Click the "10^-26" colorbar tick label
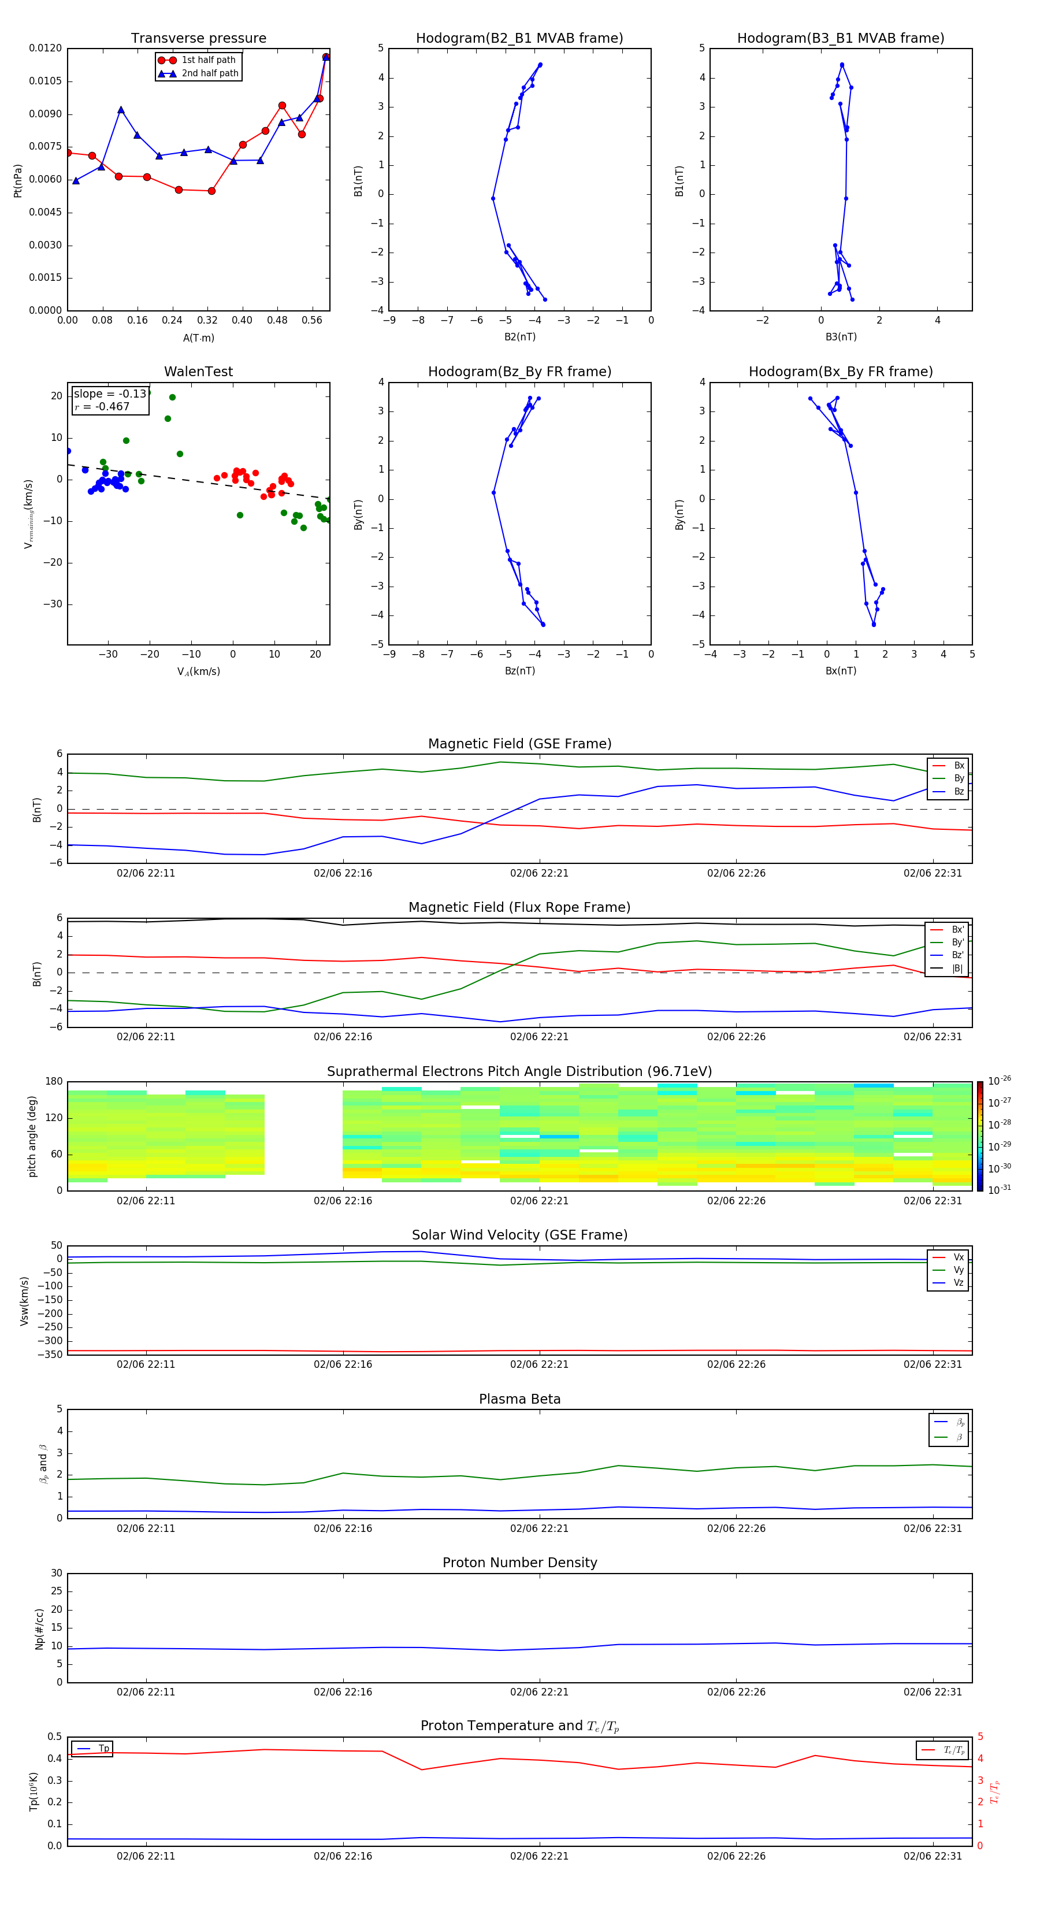The image size is (1040, 1907). coord(1000,1081)
